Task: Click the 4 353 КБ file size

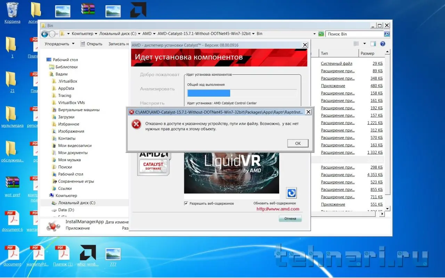Action: click(x=375, y=175)
